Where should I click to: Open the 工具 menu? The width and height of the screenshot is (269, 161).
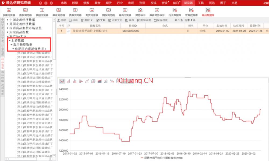tap(201, 3)
